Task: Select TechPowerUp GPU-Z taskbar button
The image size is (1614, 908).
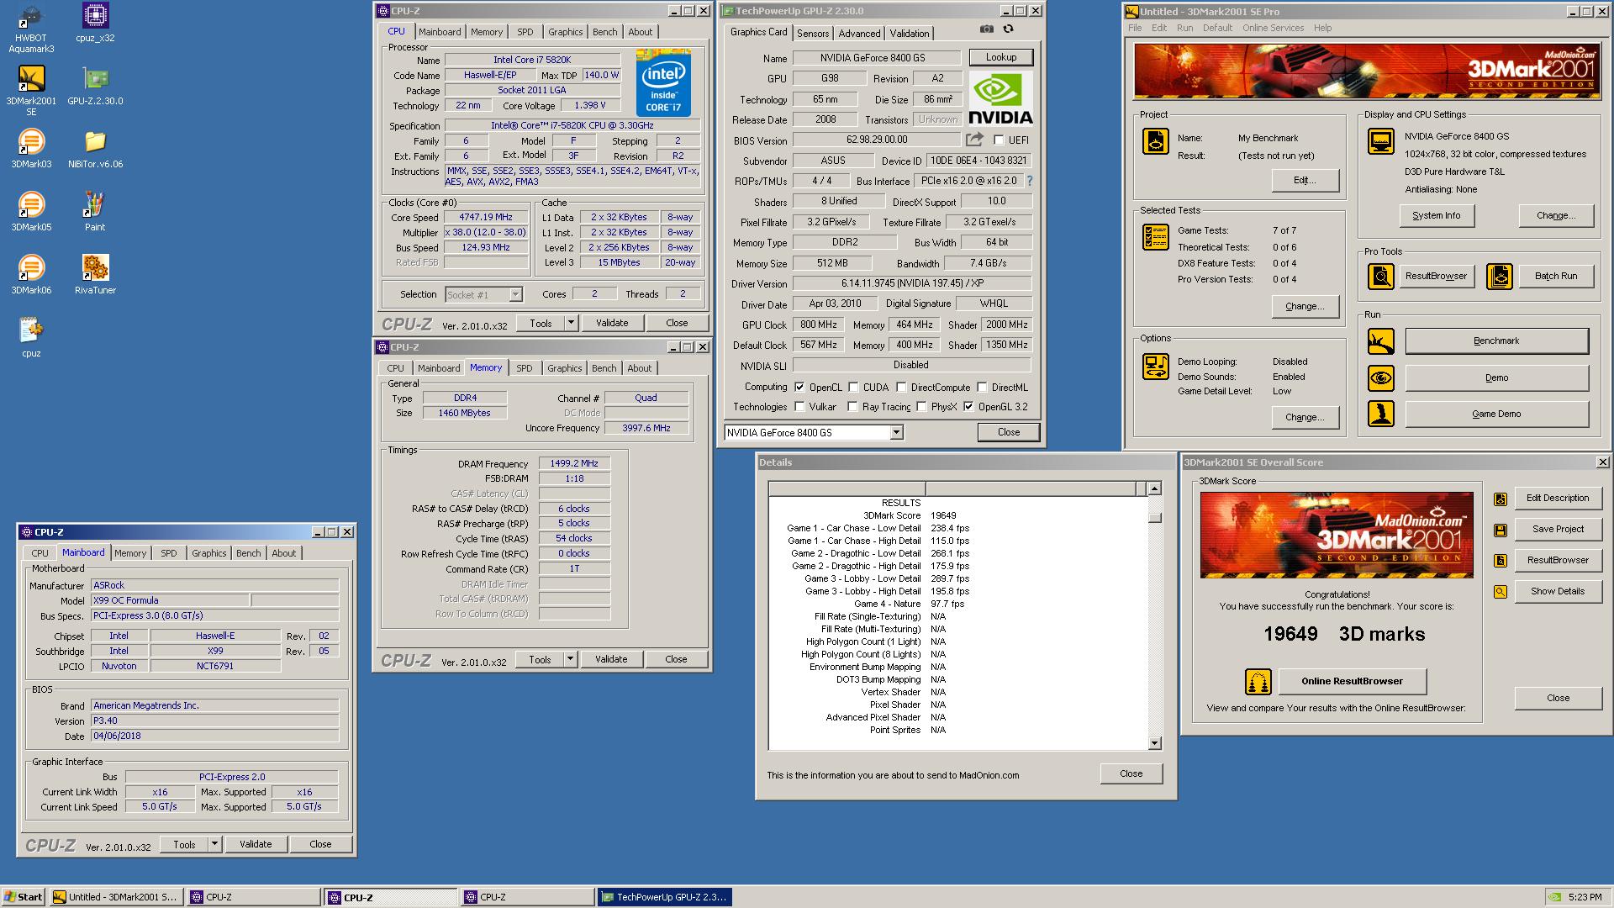Action: [x=664, y=897]
